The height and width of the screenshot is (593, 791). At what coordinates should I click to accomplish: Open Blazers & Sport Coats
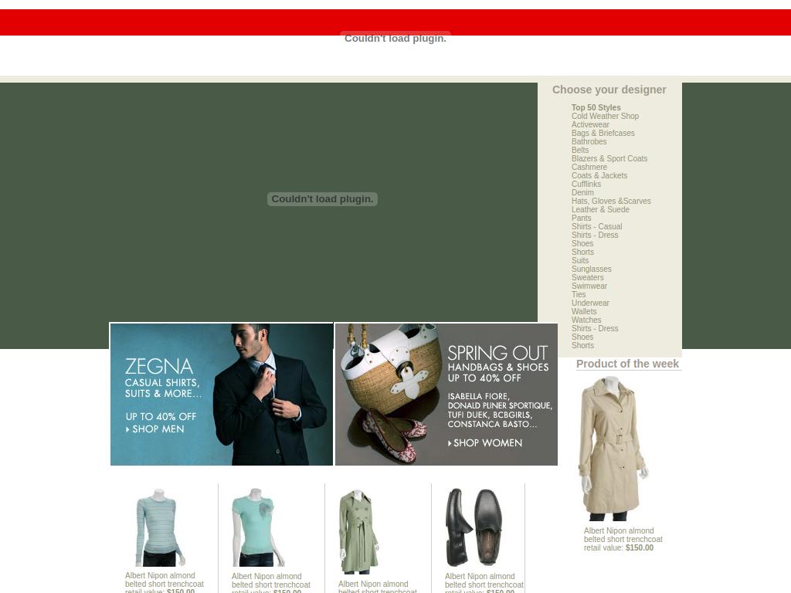tap(609, 158)
